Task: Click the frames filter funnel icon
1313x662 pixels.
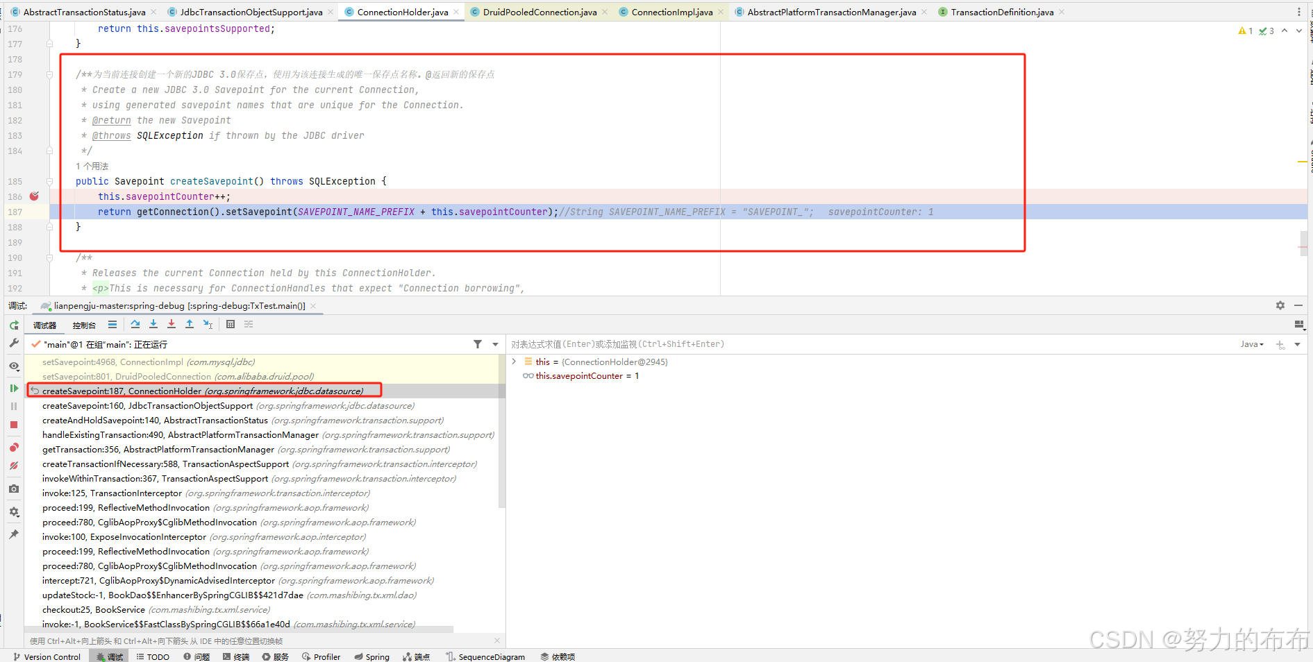Action: tap(478, 344)
